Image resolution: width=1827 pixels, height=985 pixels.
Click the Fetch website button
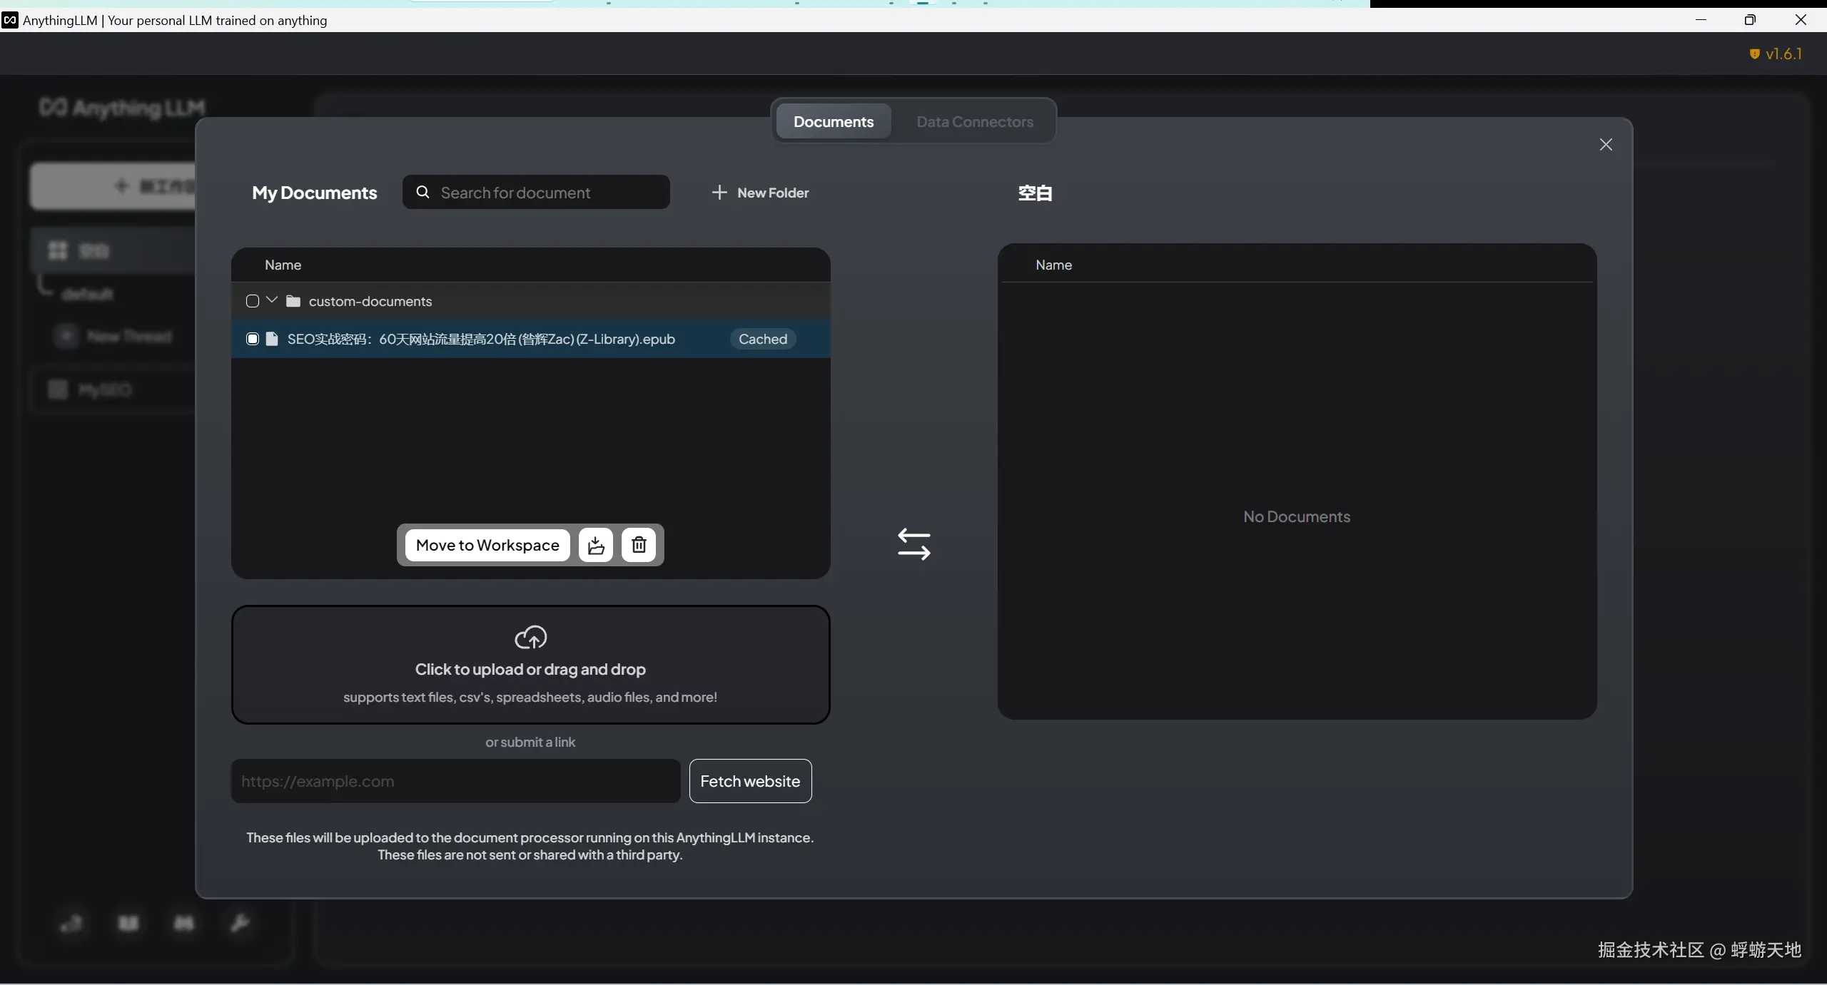(750, 781)
